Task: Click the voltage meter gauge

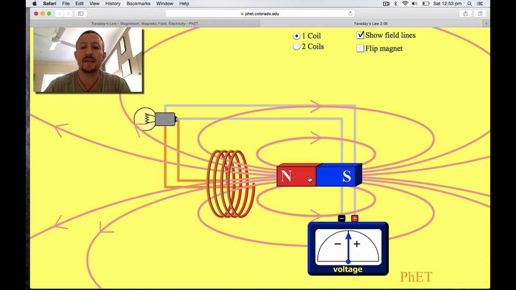Action: [x=348, y=248]
